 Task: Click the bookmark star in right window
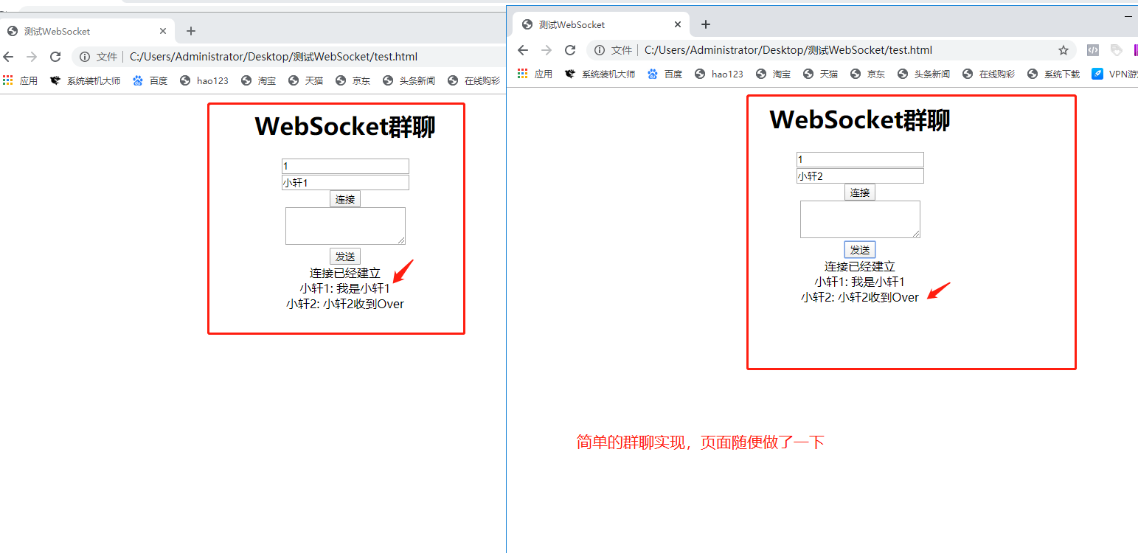pos(1064,49)
